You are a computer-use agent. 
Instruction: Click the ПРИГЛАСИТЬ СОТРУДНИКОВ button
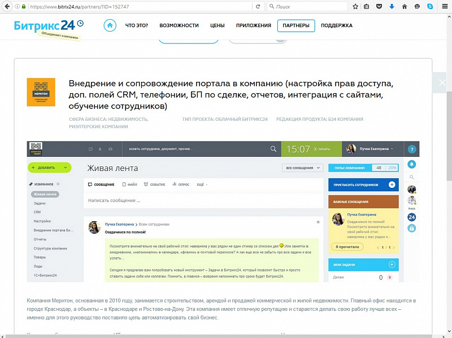pos(363,185)
